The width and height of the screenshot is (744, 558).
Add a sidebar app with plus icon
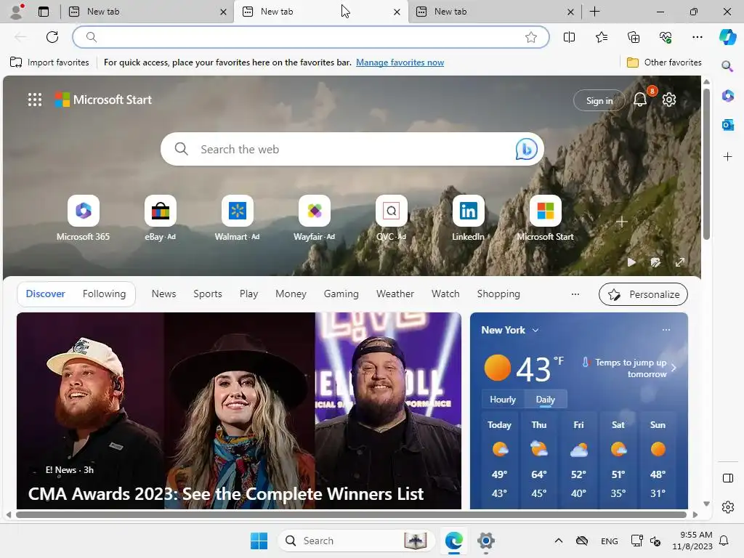pos(728,157)
